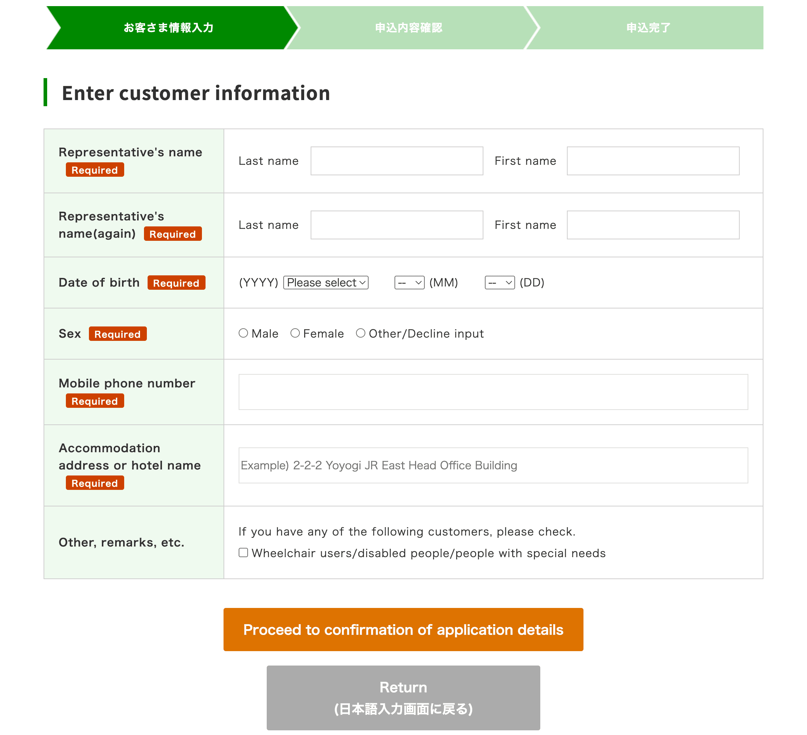
Task: Click the Accommodation address or hotel name field
Action: pyautogui.click(x=493, y=465)
